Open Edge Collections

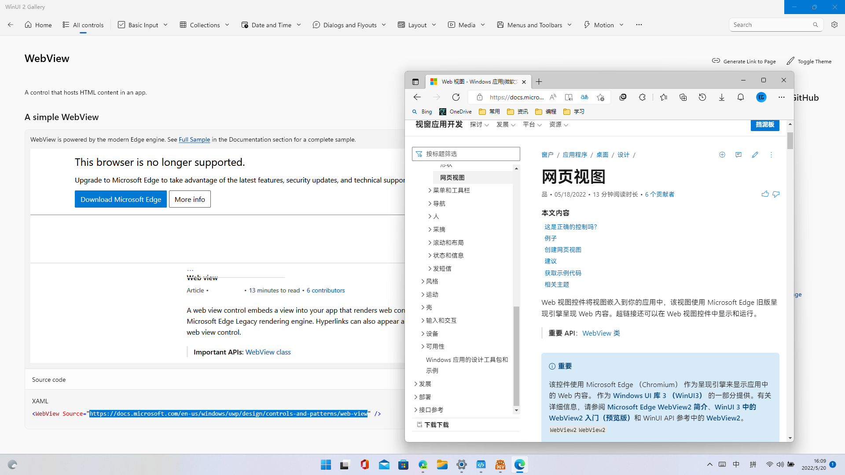tap(683, 97)
